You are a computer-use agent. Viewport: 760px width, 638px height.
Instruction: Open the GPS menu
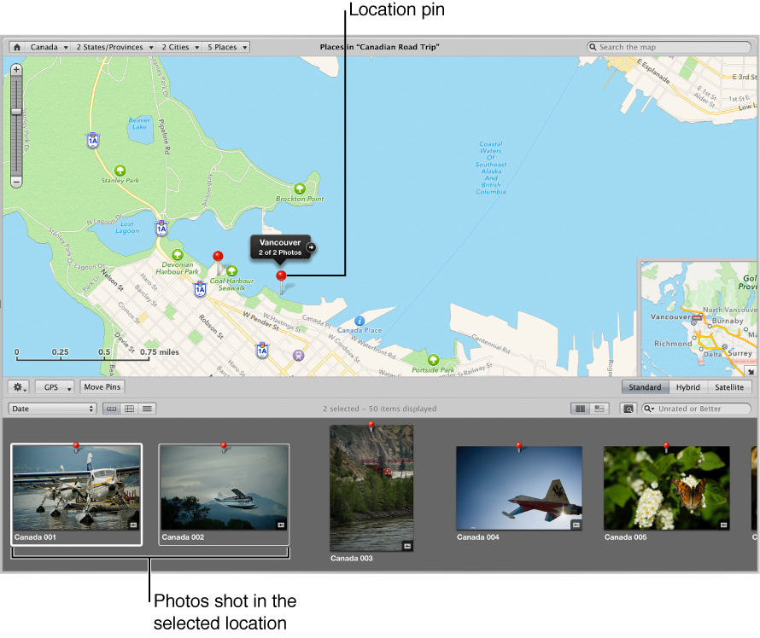54,387
